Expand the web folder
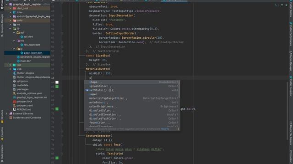 tap(10, 69)
